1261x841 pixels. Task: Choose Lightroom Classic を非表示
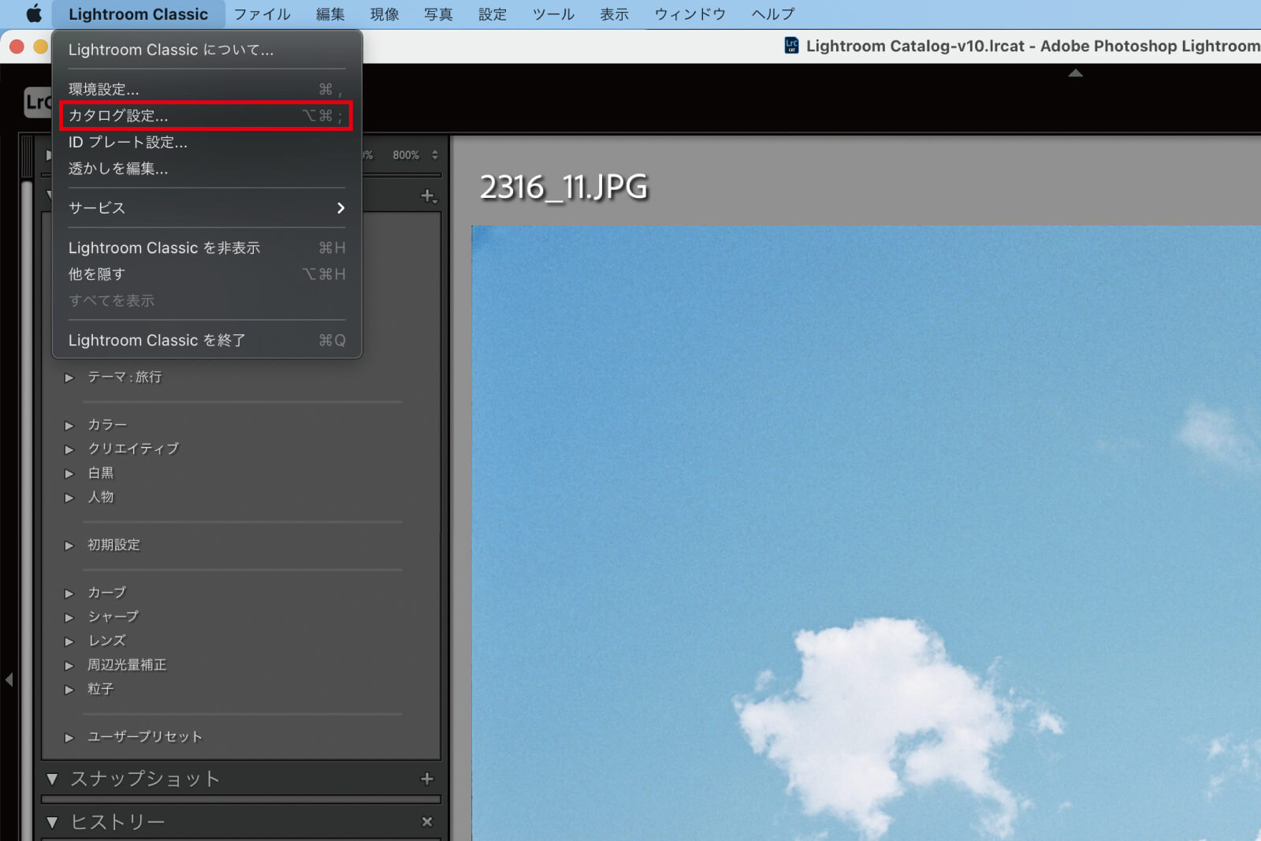(206, 248)
